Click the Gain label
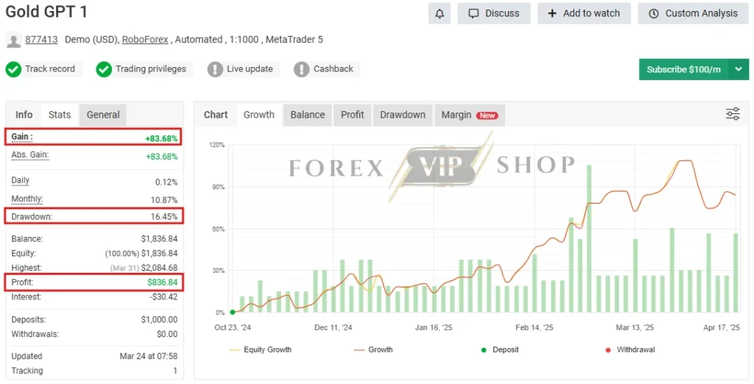 click(x=22, y=137)
